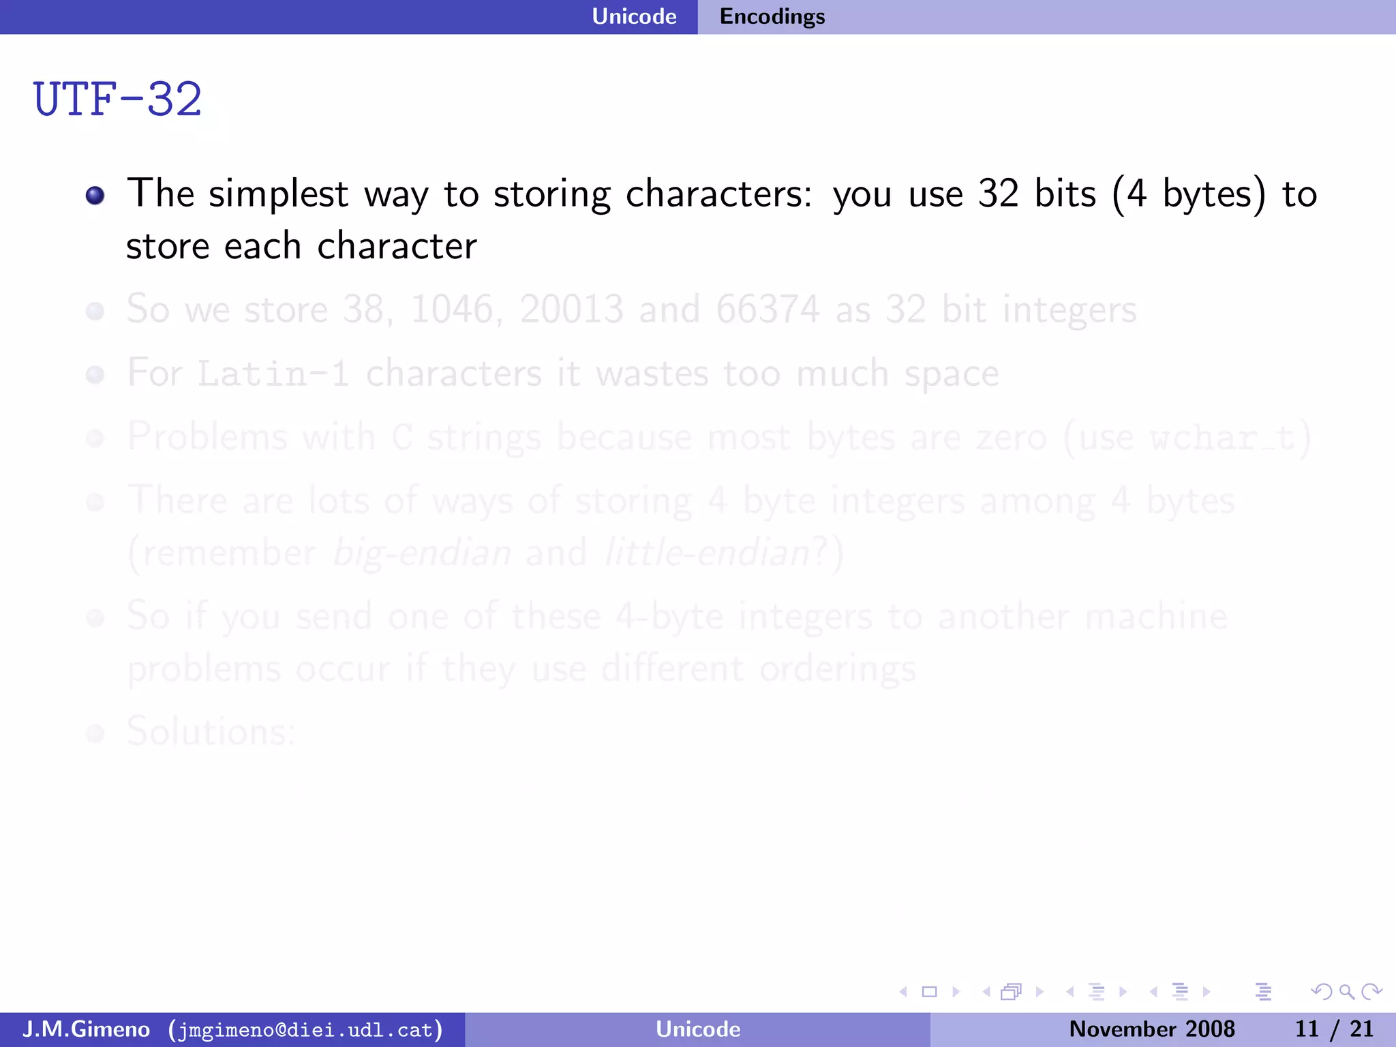Click the author email jmgimeno@diei.udl.cat
The height and width of the screenshot is (1047, 1396).
point(305,1029)
